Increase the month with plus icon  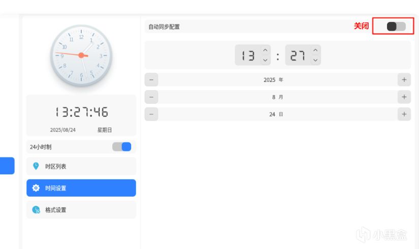pos(404,97)
